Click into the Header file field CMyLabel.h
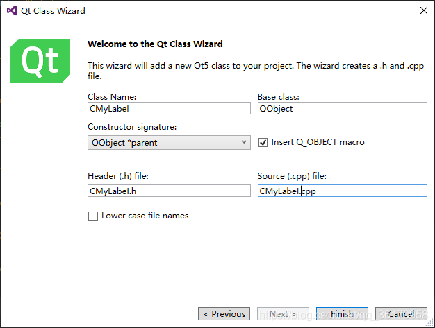This screenshot has height=328, width=435. pyautogui.click(x=169, y=191)
